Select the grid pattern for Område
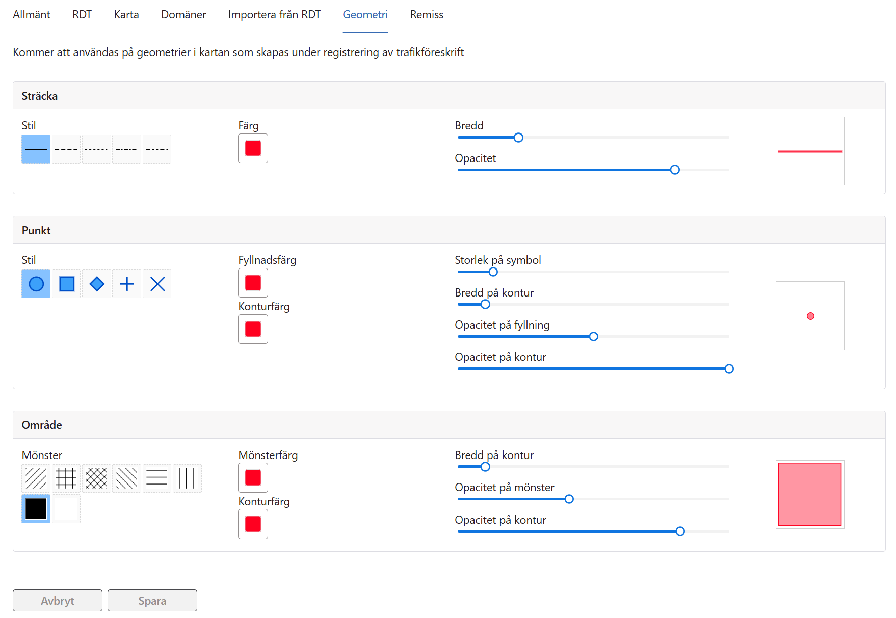 (66, 478)
